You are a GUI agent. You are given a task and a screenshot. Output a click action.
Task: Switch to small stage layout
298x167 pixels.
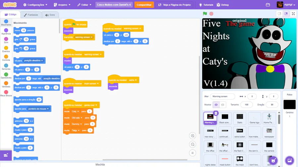(279, 14)
